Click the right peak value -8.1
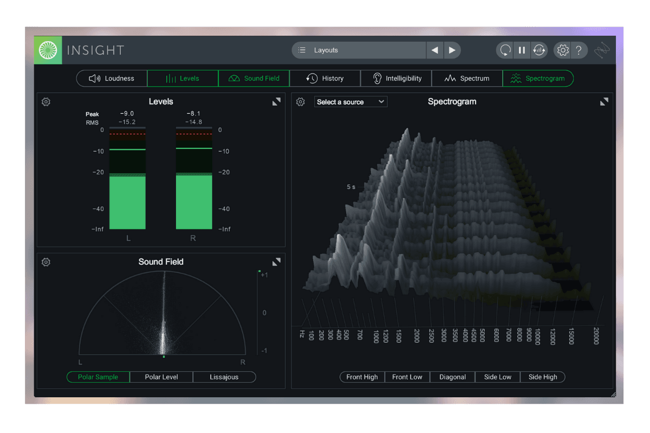Image resolution: width=650 pixels, height=433 pixels. click(193, 114)
